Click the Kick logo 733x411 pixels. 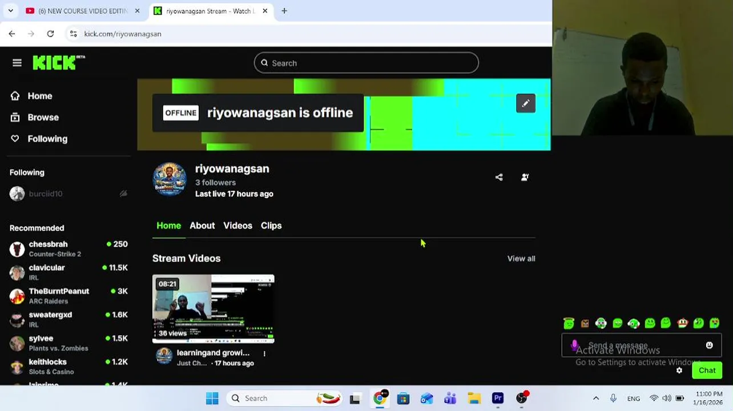point(59,62)
